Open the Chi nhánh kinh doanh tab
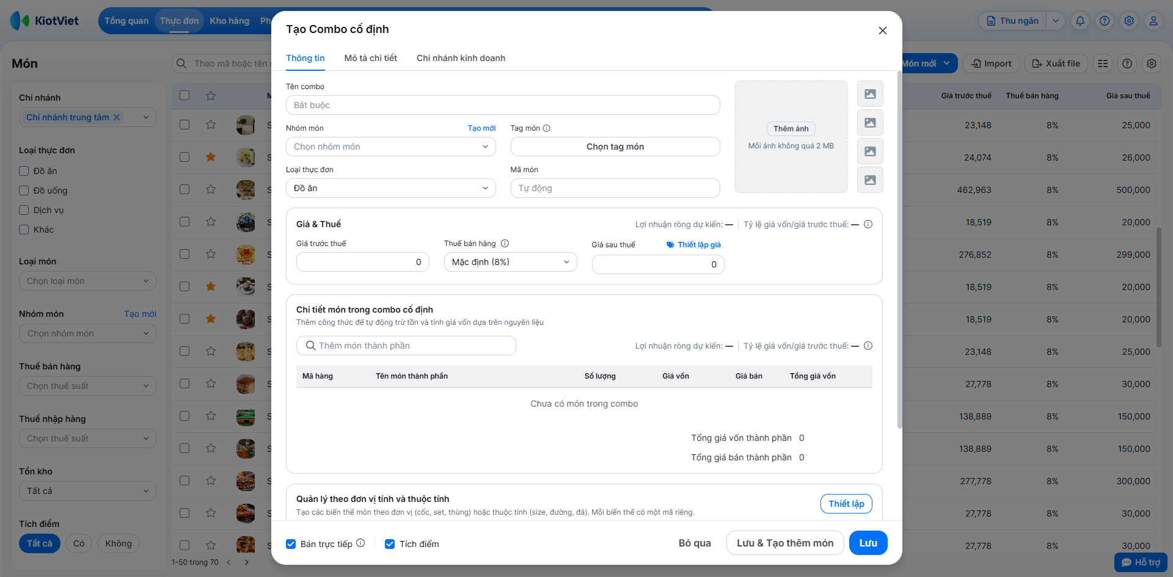1173x577 pixels. (x=461, y=58)
